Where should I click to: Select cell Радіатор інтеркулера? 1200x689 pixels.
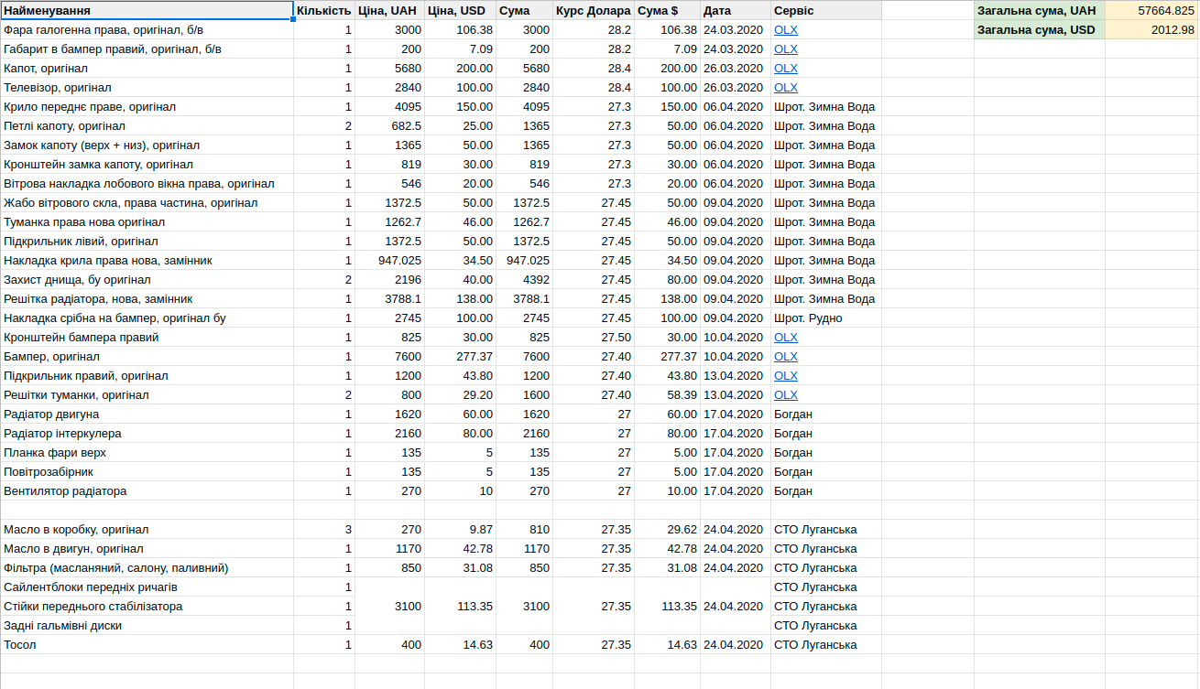click(x=147, y=433)
